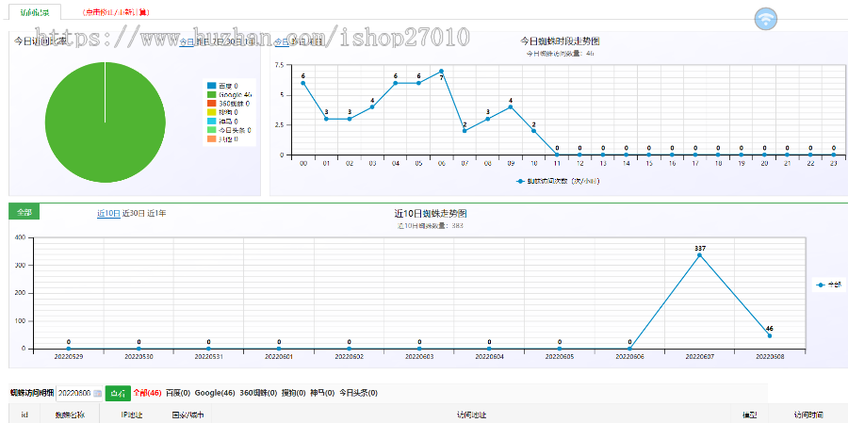Toggle 全部 legend beside 10-day chart
The image size is (848, 423).
827,285
